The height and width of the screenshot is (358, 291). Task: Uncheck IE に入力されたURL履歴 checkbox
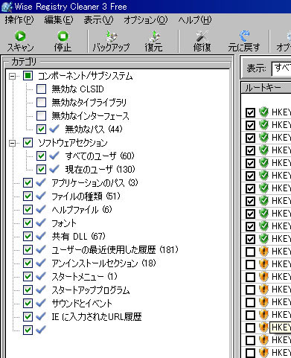[x=28, y=317]
